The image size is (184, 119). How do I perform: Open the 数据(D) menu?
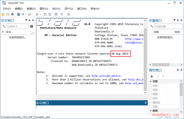click(31, 9)
